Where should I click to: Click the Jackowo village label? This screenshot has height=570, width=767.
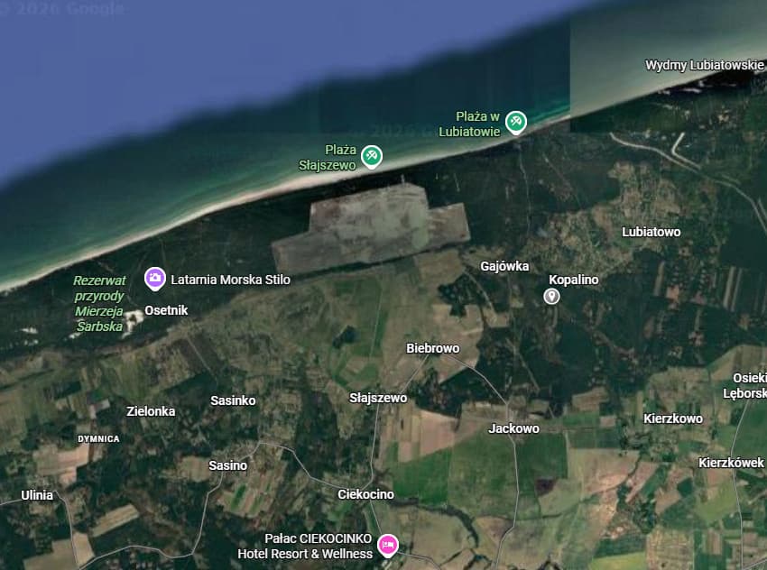point(513,428)
